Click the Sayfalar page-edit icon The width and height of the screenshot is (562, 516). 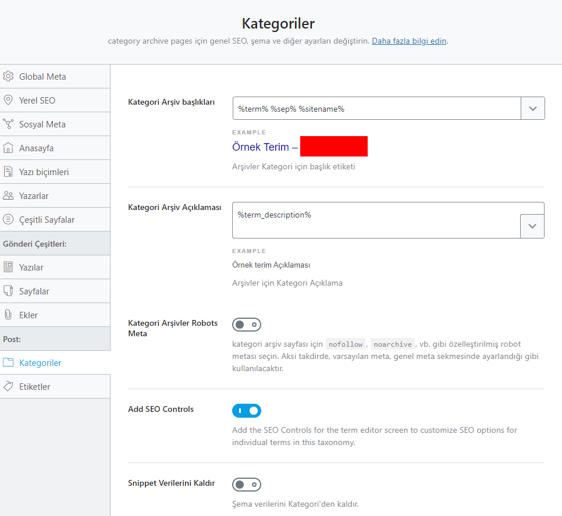point(8,291)
